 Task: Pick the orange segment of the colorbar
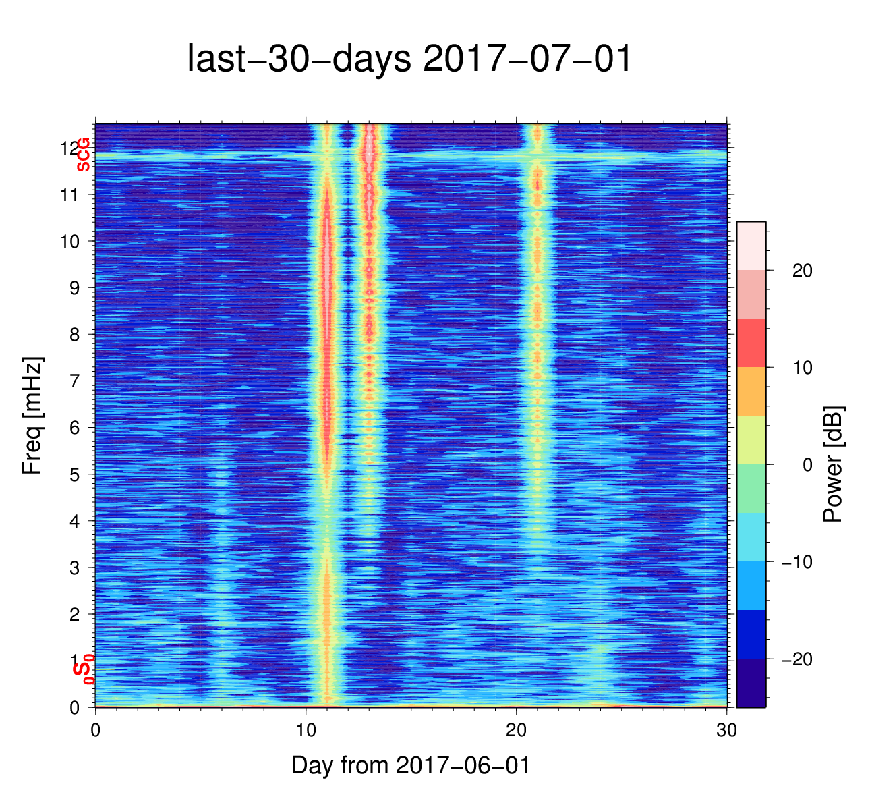click(751, 391)
